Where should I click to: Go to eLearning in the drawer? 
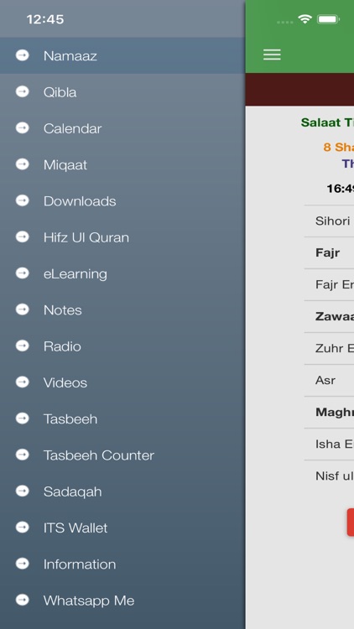(122, 273)
